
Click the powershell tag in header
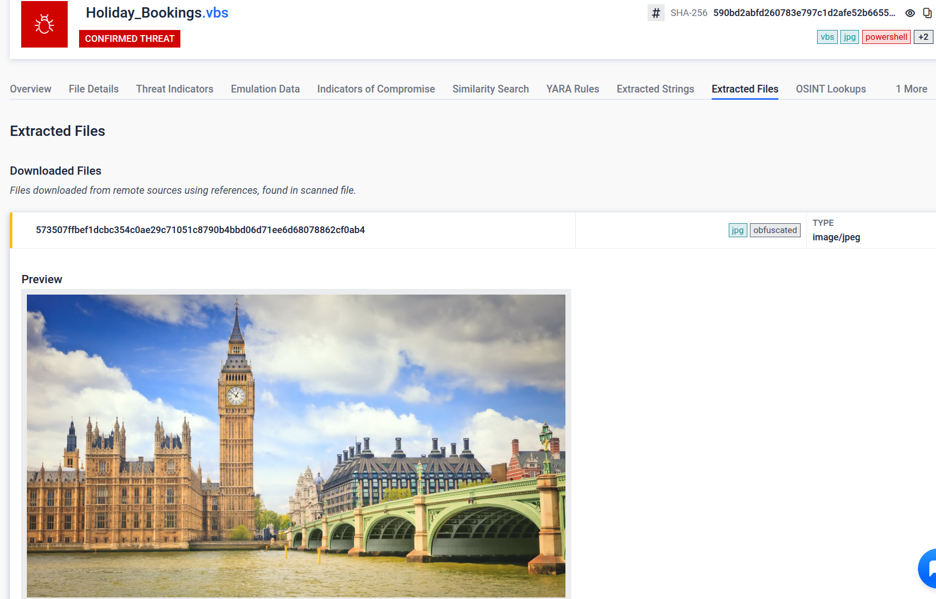[x=886, y=37]
